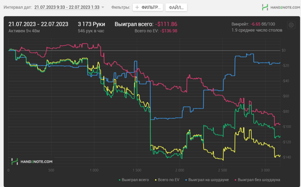Toggle the Выиграл на шоудауне legend entry
Screen dimensions: 301x187
click(207, 180)
